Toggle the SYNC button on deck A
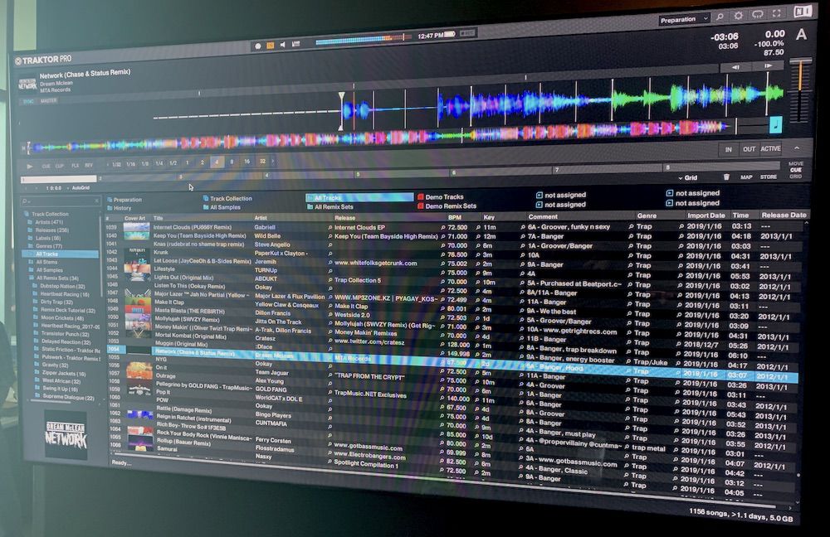 point(28,101)
